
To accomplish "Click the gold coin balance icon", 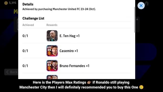I will point(6,3).
